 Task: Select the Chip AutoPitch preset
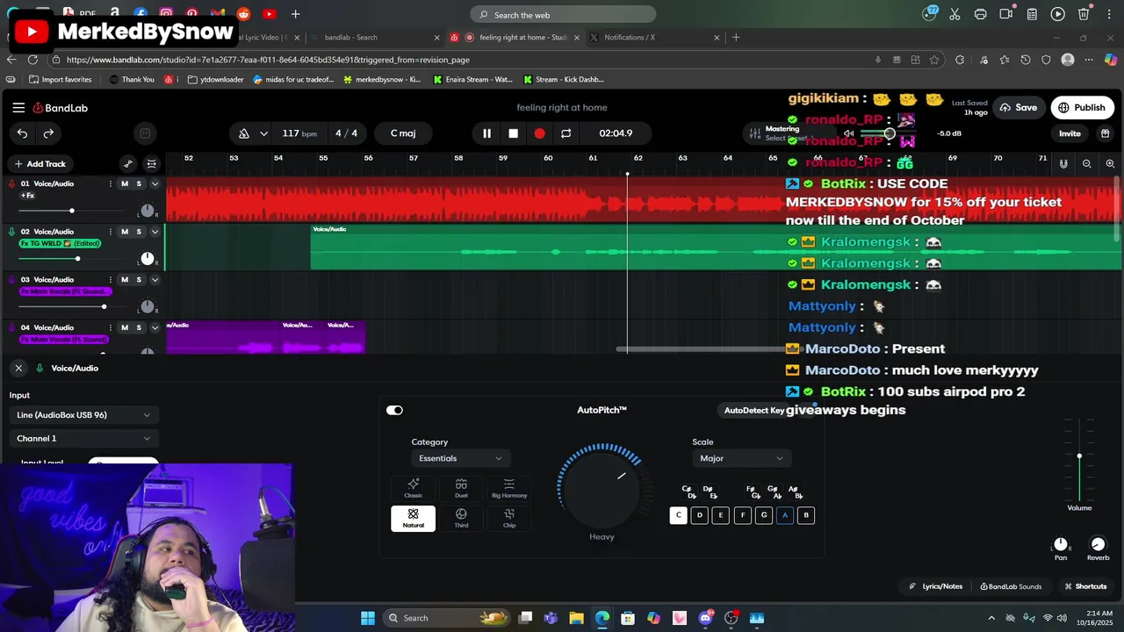pyautogui.click(x=509, y=518)
